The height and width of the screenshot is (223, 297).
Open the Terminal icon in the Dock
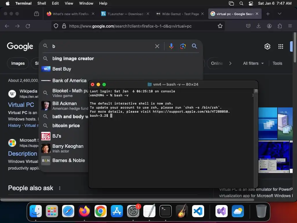coord(166,211)
